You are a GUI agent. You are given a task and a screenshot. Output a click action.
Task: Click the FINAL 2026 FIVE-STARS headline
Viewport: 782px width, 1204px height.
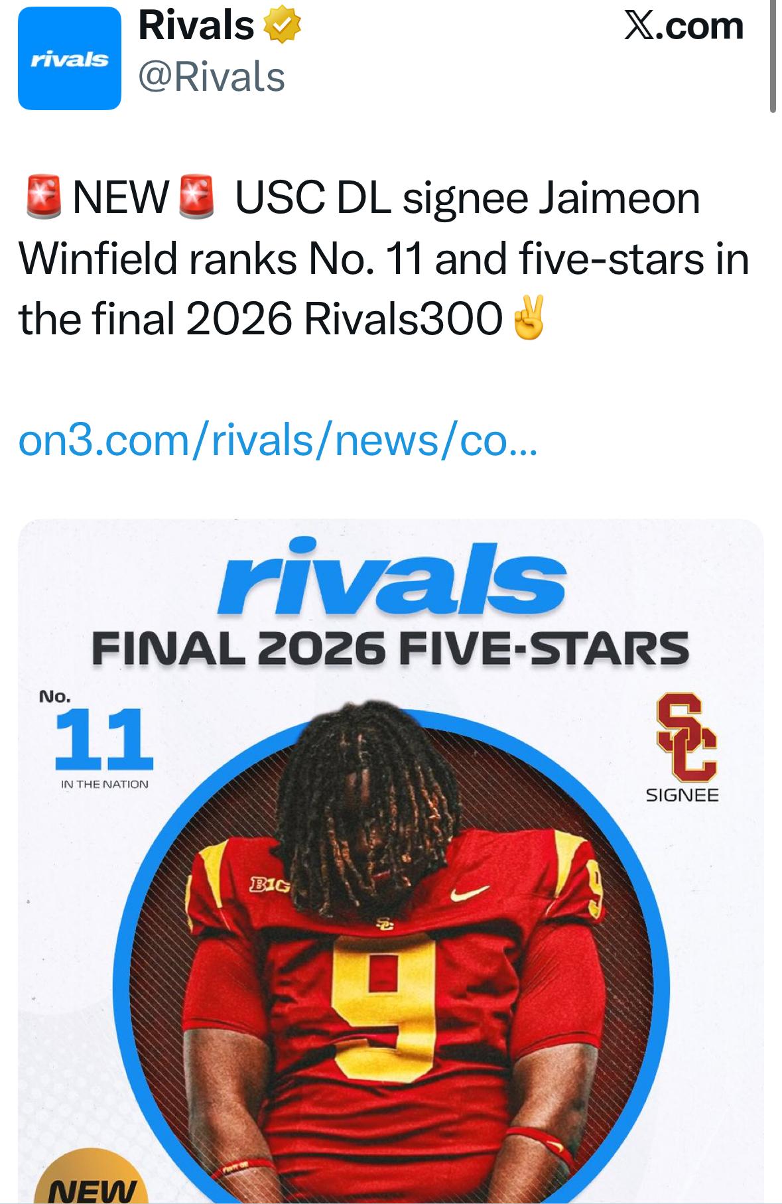pos(390,648)
